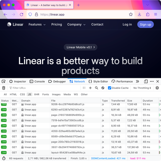Open network settings gear icon
This screenshot has height=161, width=161.
pos(157,88)
